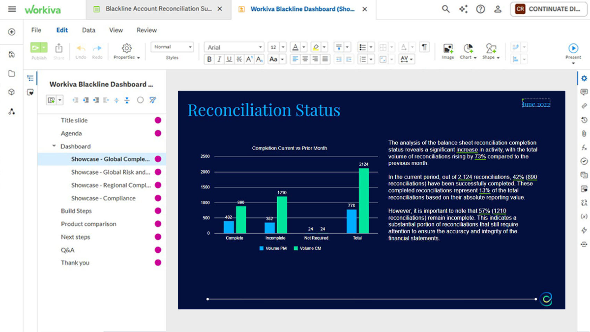The width and height of the screenshot is (590, 332).
Task: Toggle bold formatting
Action: point(209,59)
